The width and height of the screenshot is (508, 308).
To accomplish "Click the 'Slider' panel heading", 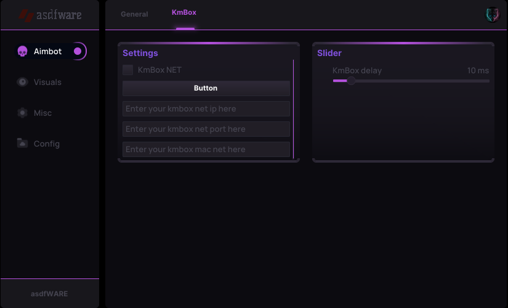I will pos(329,53).
